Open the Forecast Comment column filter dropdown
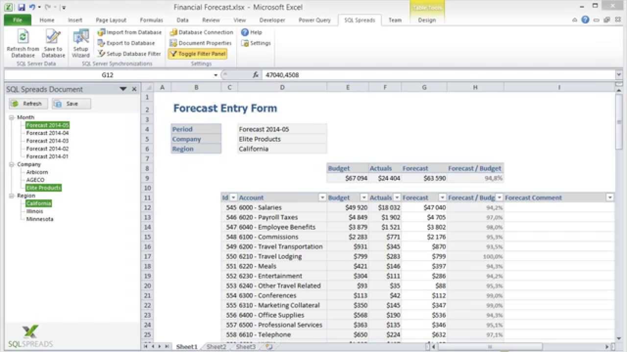 (x=610, y=198)
